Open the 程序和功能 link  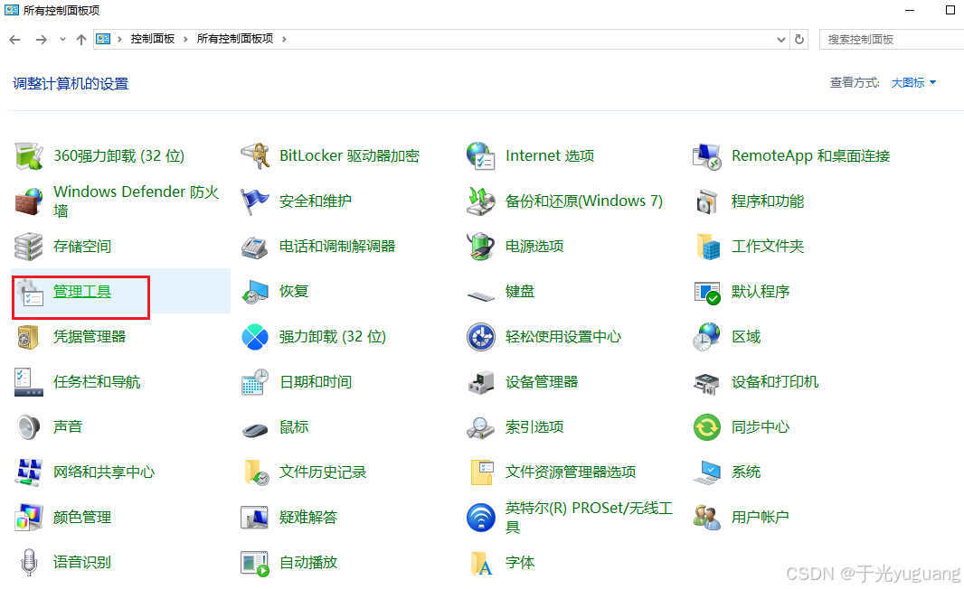[767, 201]
